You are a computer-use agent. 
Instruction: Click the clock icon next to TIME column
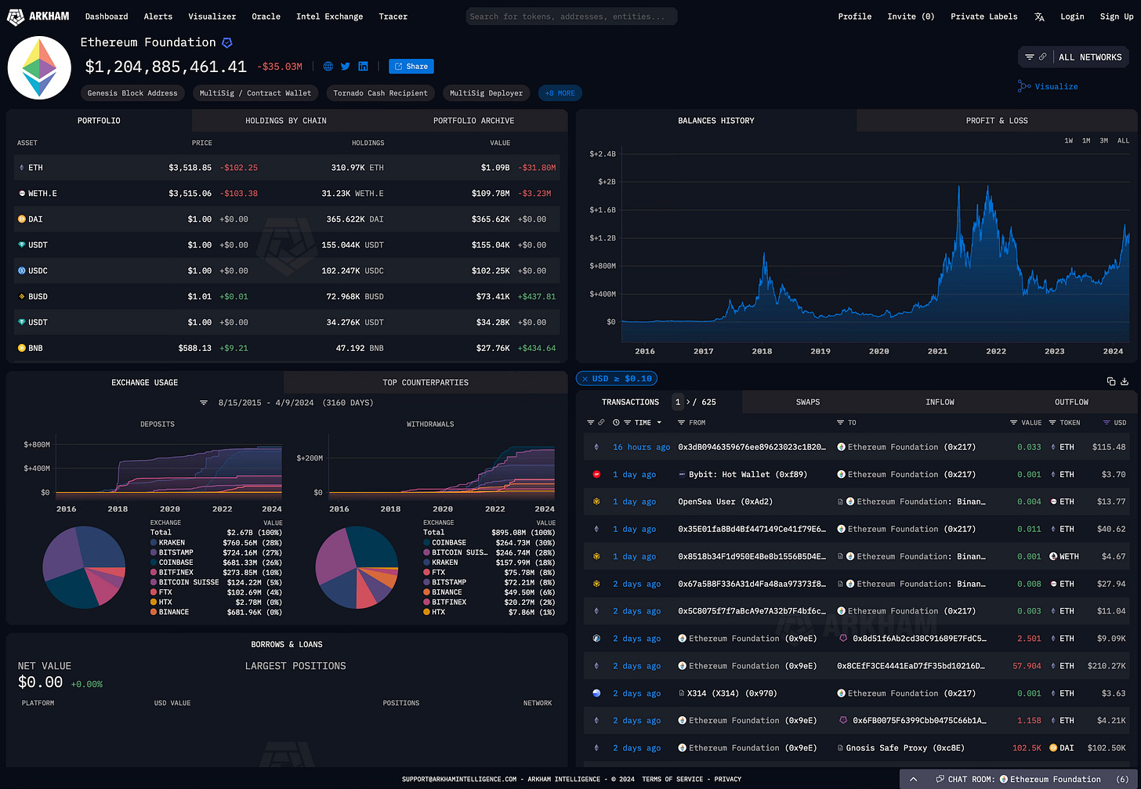616,422
